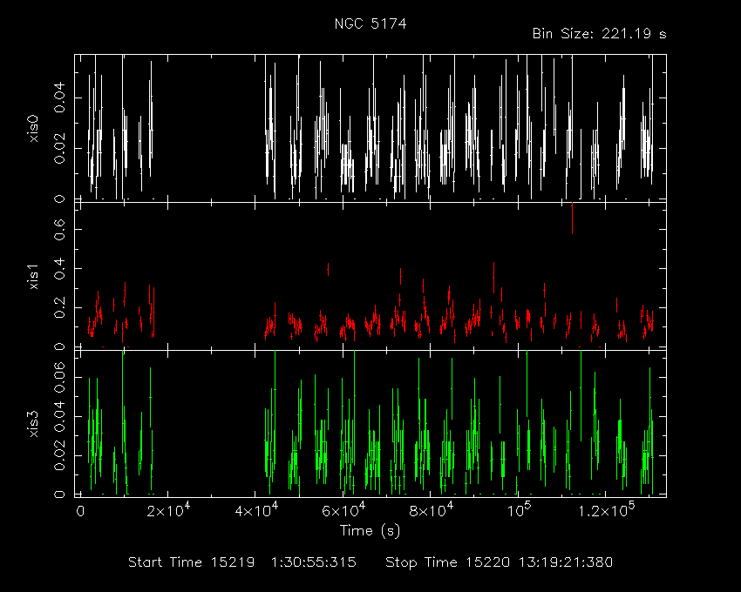Click the "10⁵" x-axis tick label

(x=519, y=511)
